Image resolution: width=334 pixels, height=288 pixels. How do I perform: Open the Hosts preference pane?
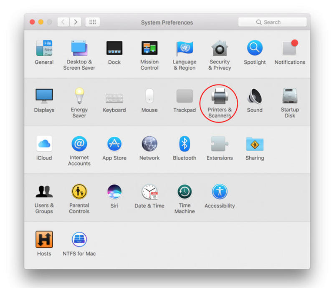[x=44, y=240]
